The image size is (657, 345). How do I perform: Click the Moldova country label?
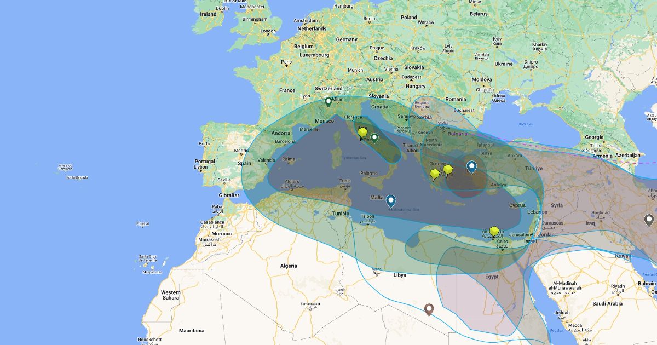[483, 79]
